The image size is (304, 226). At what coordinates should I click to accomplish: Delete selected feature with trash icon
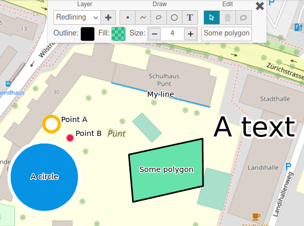(x=228, y=18)
